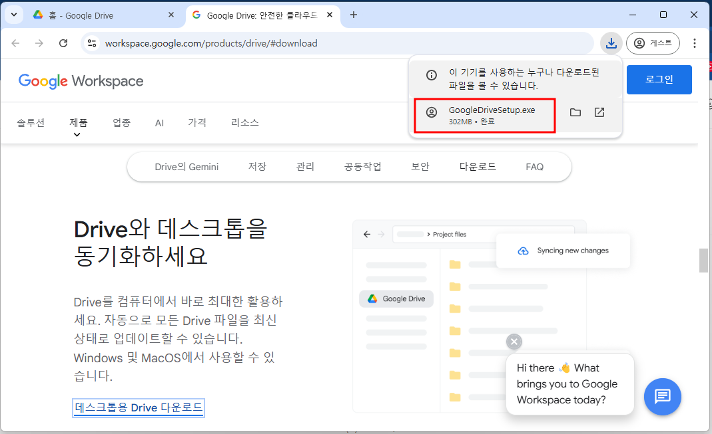Go back using the navigation arrow
The width and height of the screenshot is (712, 434).
coord(15,43)
